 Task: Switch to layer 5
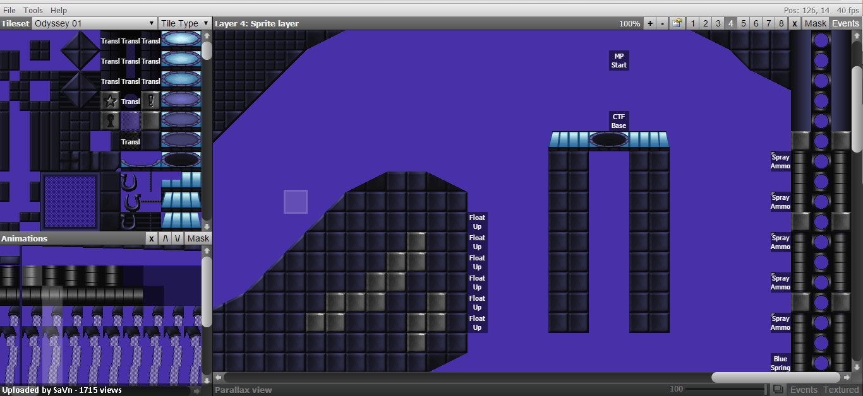click(744, 23)
